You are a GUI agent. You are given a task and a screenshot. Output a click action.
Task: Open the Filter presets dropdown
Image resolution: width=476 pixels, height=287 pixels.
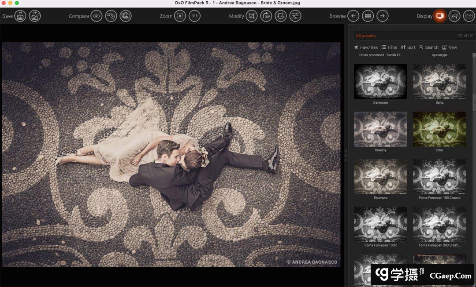click(389, 47)
